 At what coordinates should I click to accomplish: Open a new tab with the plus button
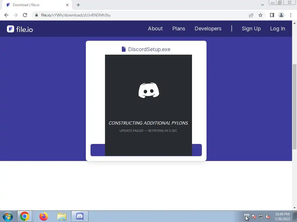point(78,5)
